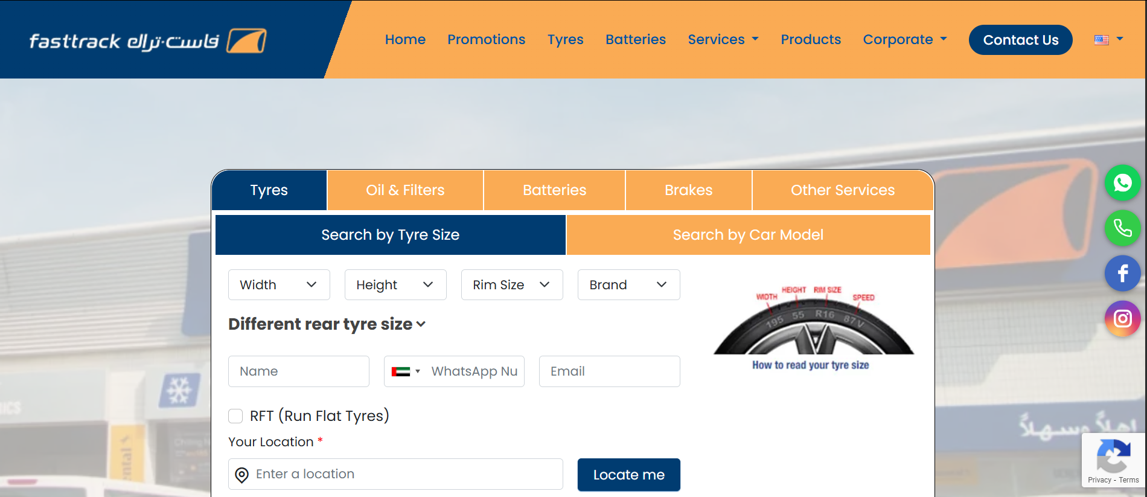This screenshot has width=1147, height=497.
Task: Open the Rim Size dropdown
Action: (512, 285)
